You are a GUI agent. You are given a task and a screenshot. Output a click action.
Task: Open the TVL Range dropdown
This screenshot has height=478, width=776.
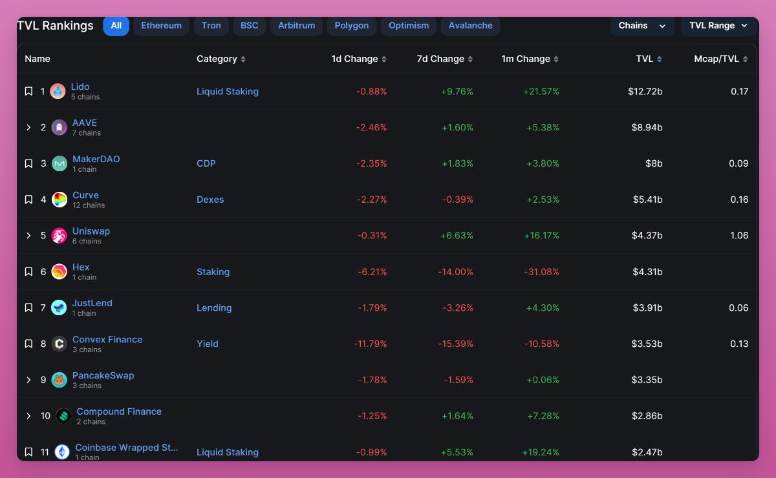click(719, 26)
